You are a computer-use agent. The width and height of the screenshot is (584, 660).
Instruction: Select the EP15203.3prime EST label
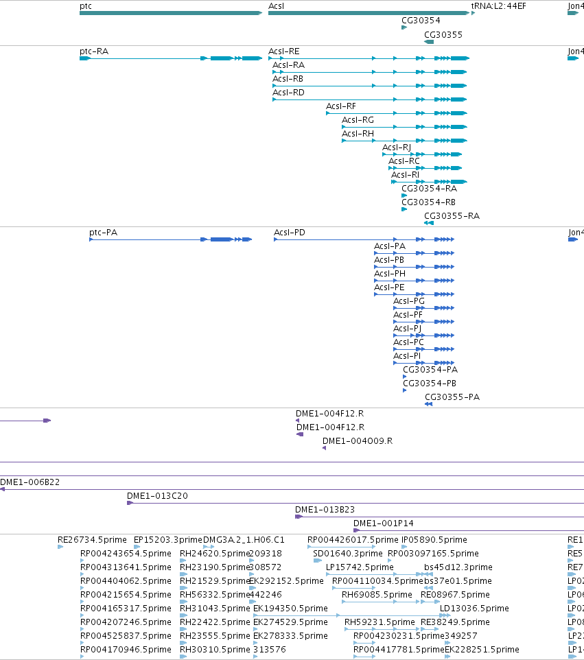[x=168, y=540]
